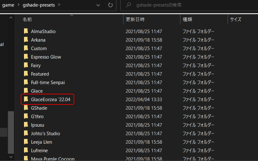Click the Arkana folder icon
Image resolution: width=258 pixels, height=161 pixels.
pyautogui.click(x=26, y=39)
